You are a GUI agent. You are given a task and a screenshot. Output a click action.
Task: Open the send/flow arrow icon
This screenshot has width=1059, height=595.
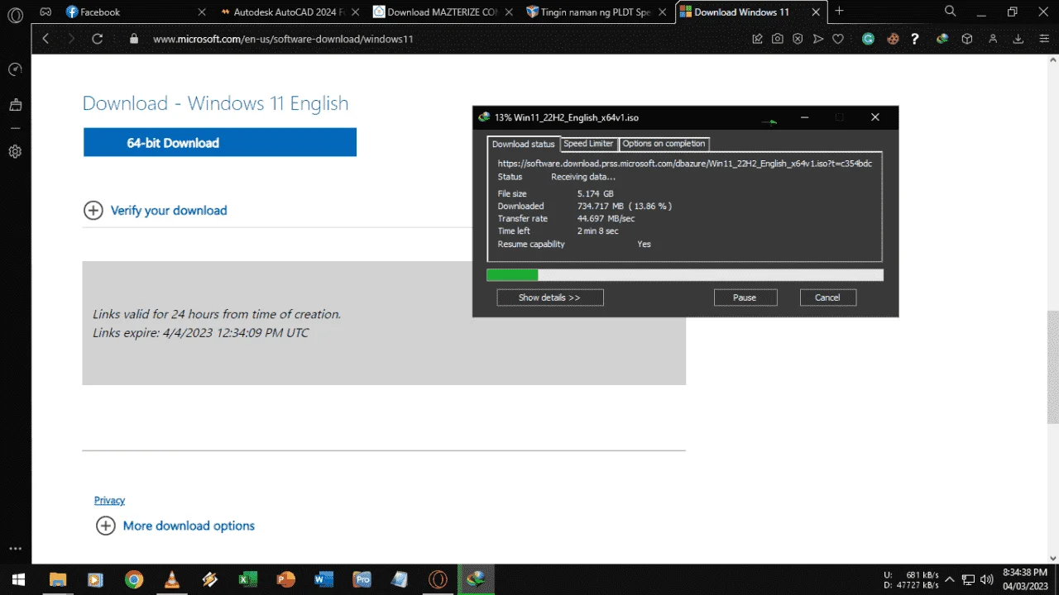click(x=818, y=39)
